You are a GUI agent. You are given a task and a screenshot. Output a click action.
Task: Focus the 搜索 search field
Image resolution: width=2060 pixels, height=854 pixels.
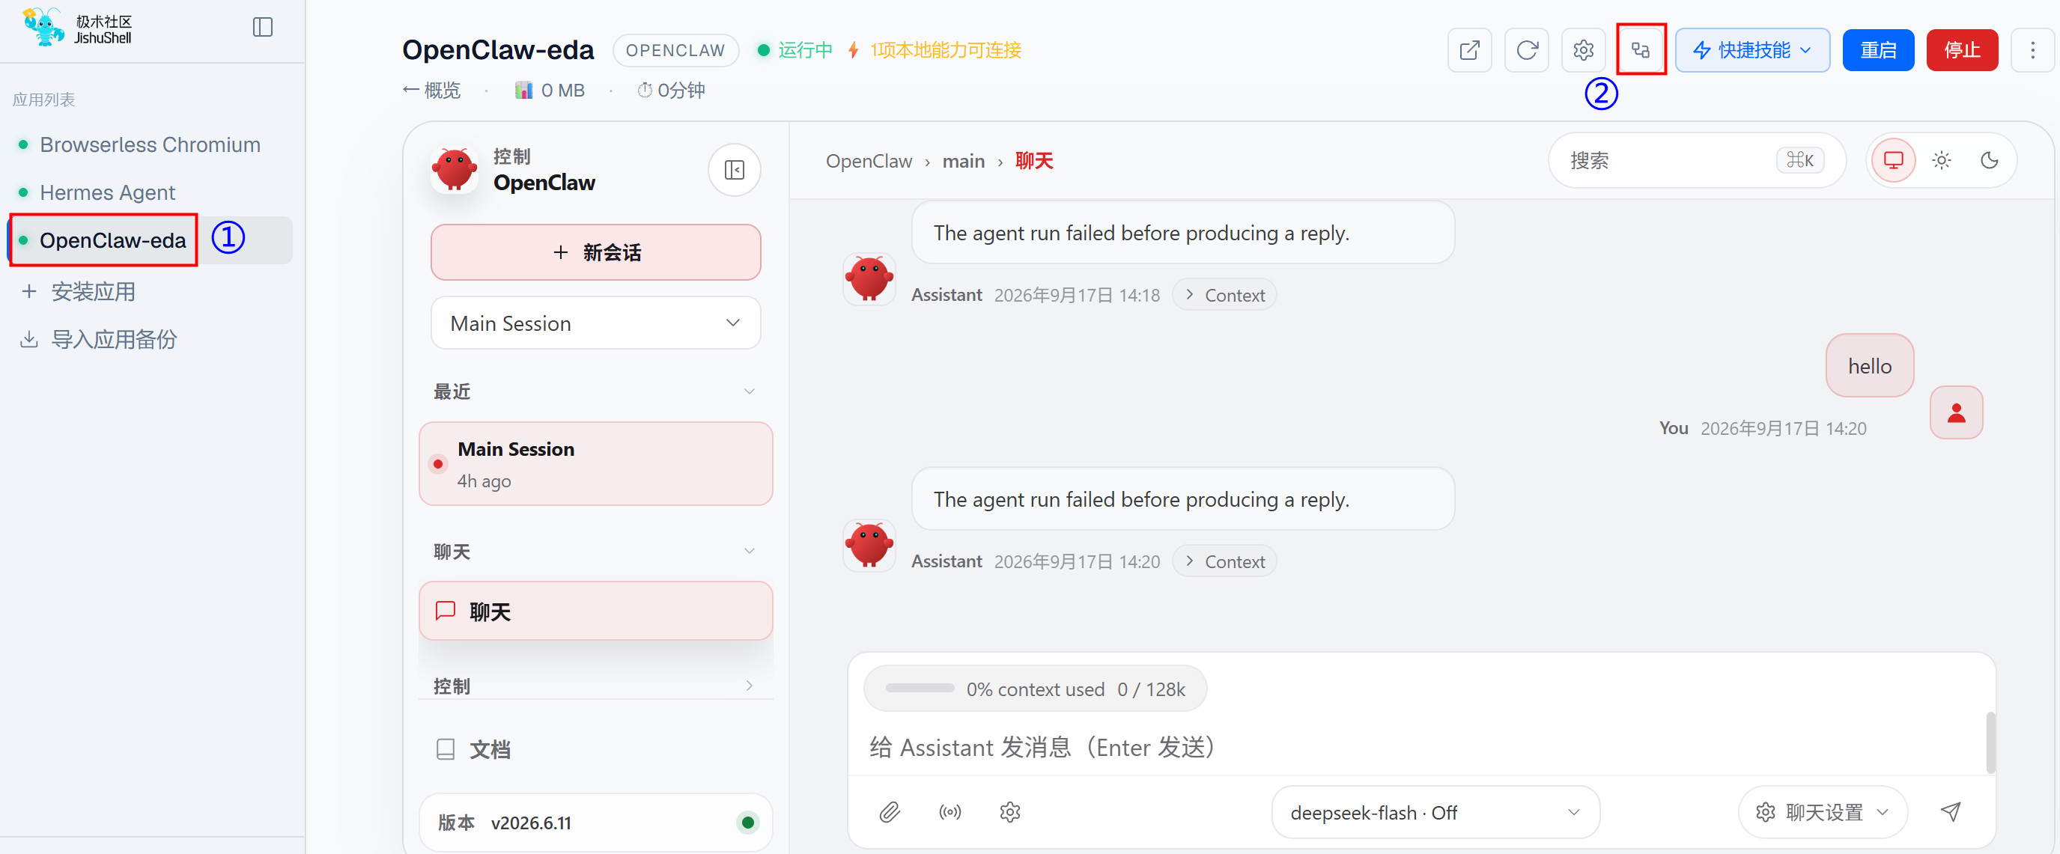[x=1695, y=161]
